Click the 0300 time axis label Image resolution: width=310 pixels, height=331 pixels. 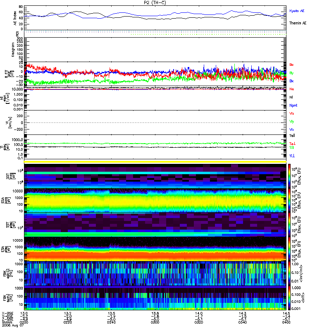[155, 322]
